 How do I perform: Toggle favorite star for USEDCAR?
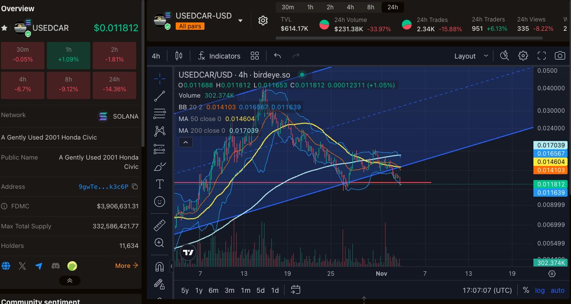click(4, 28)
